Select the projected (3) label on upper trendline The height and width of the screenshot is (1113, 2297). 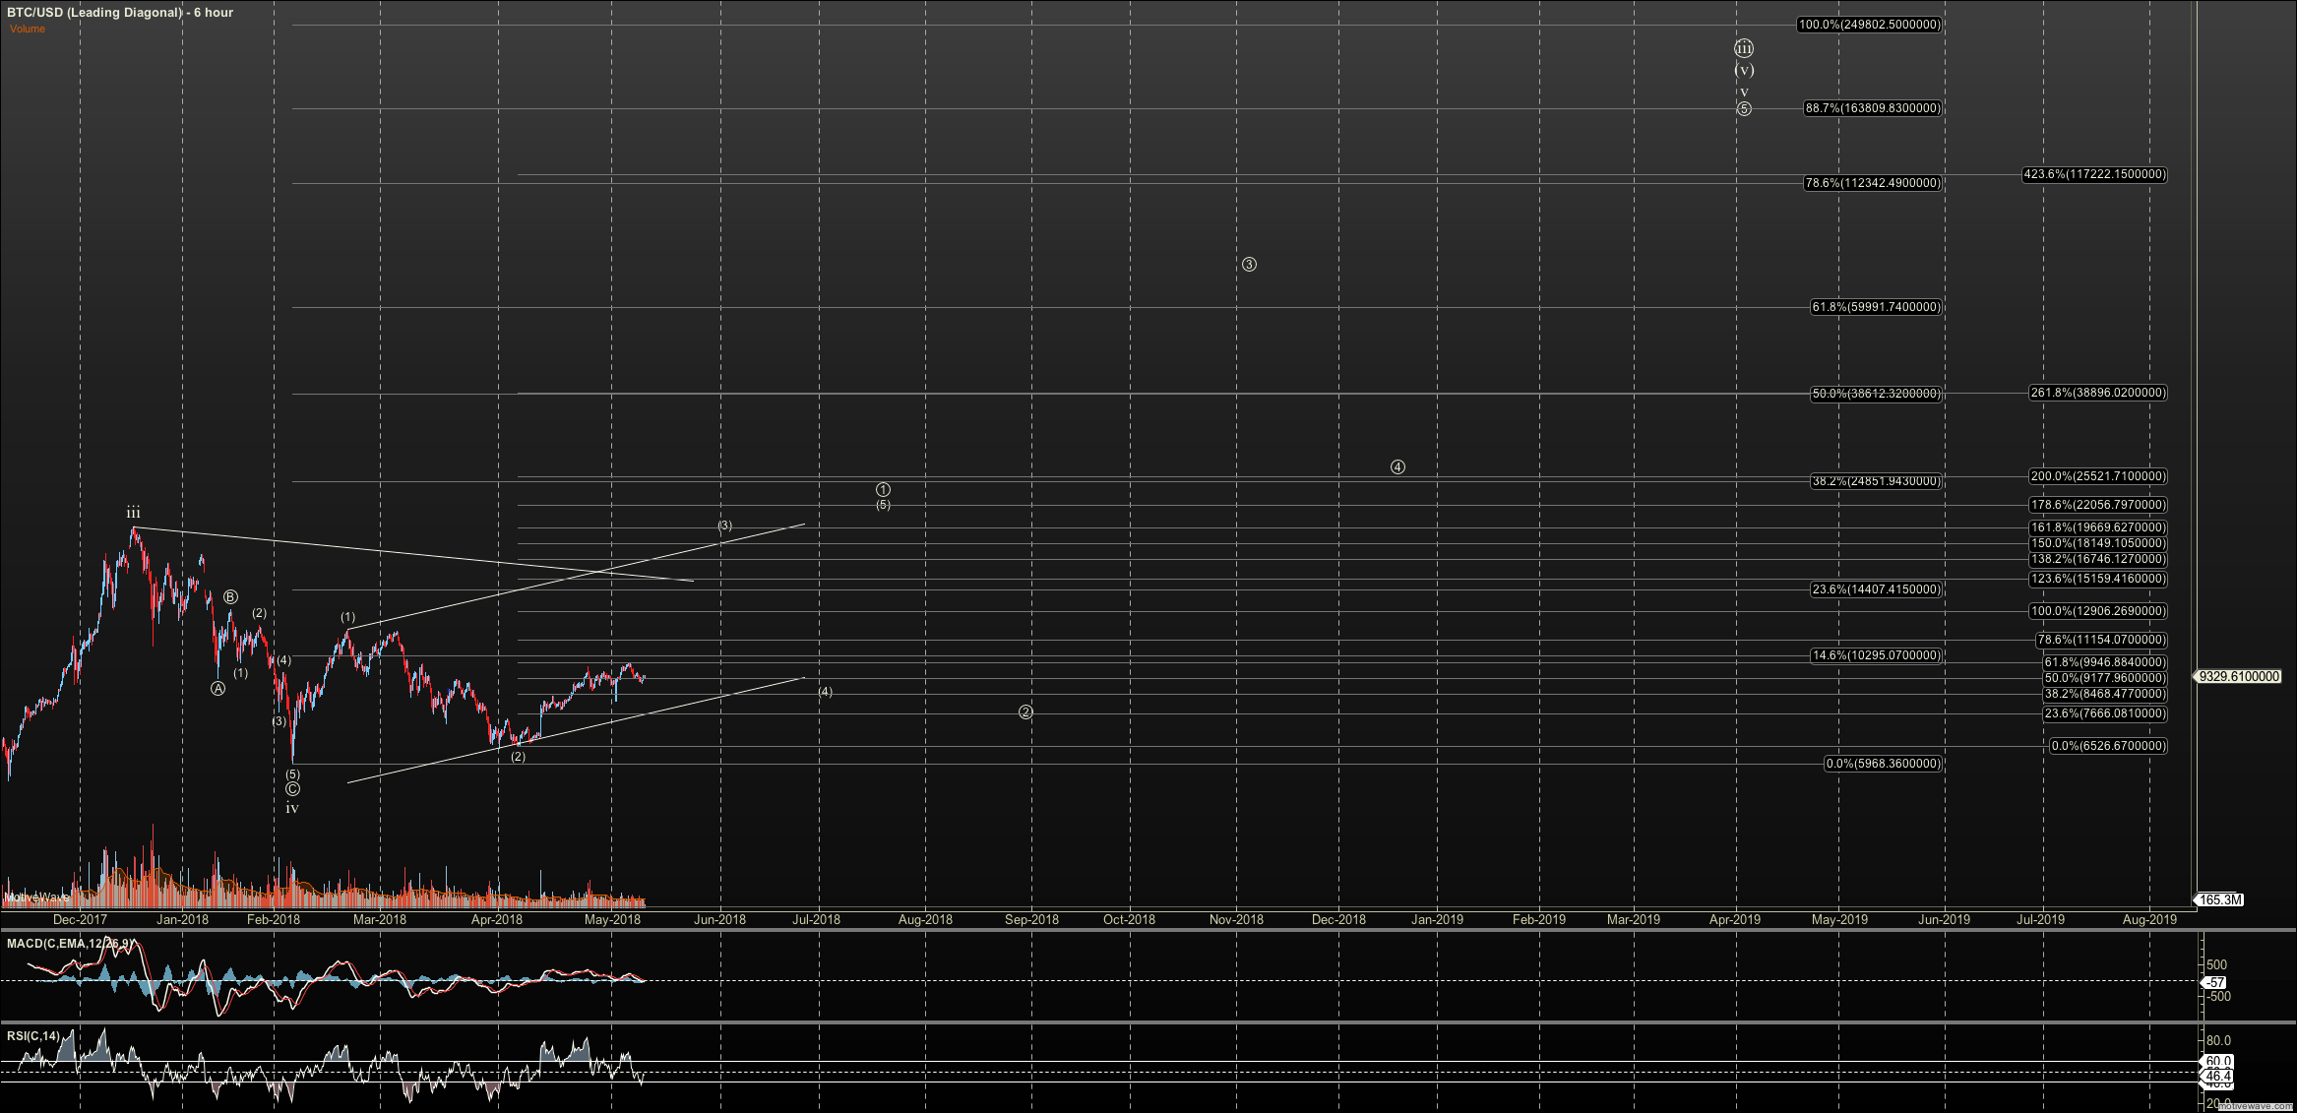click(725, 526)
